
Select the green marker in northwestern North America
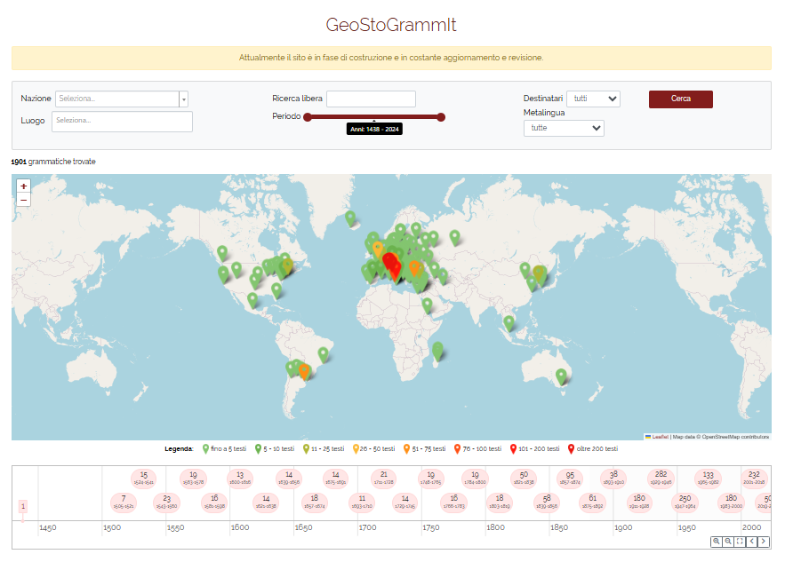[222, 254]
